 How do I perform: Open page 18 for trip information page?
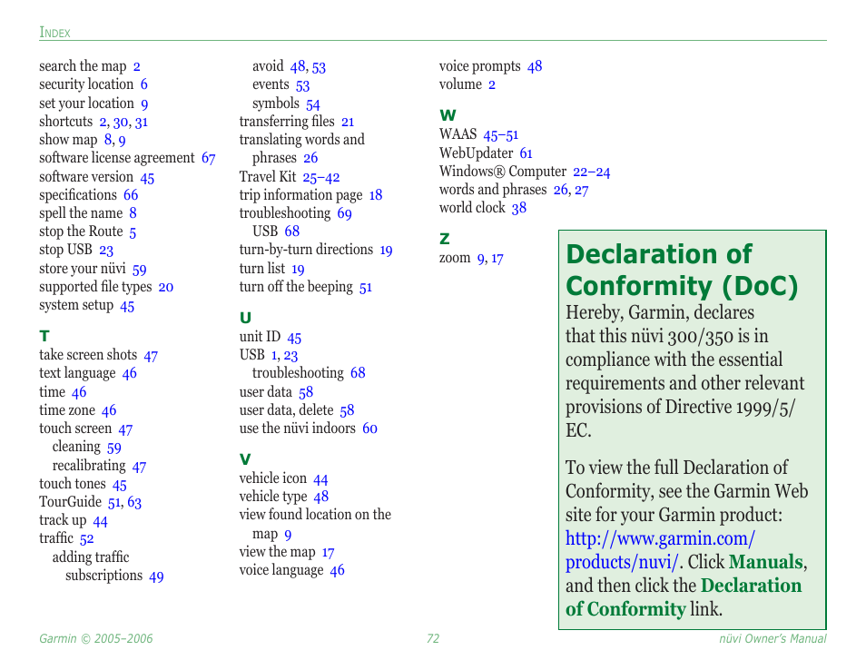click(x=376, y=195)
